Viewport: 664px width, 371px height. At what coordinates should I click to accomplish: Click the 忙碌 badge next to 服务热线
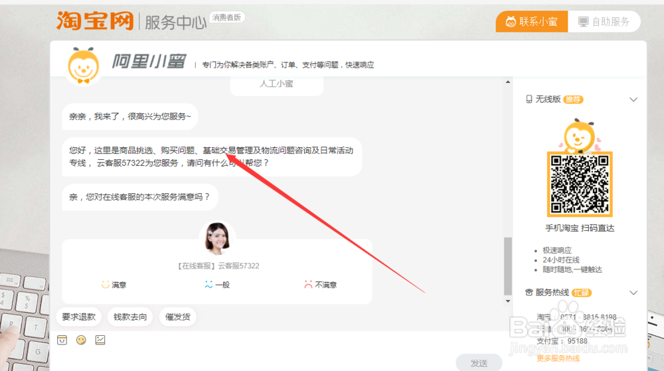pos(582,293)
